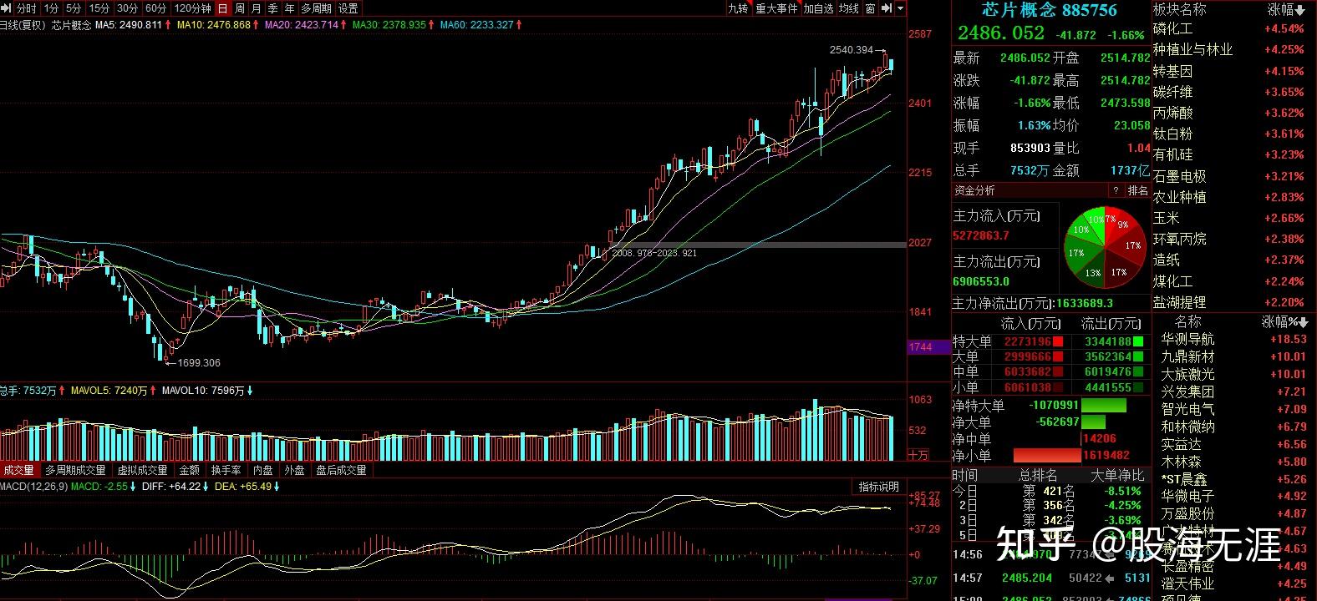Click the purple 1744 price axis marker
Viewport: 1317px width, 601px height.
(929, 347)
